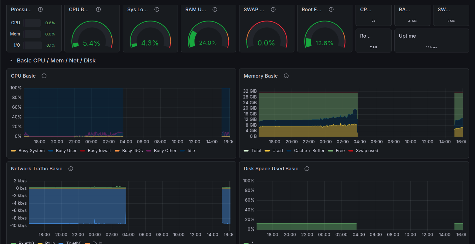Open the Sys Load panel title menu

[137, 9]
